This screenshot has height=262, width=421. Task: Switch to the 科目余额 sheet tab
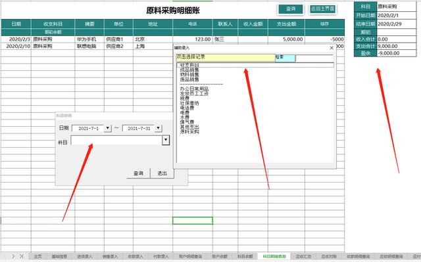(245, 256)
